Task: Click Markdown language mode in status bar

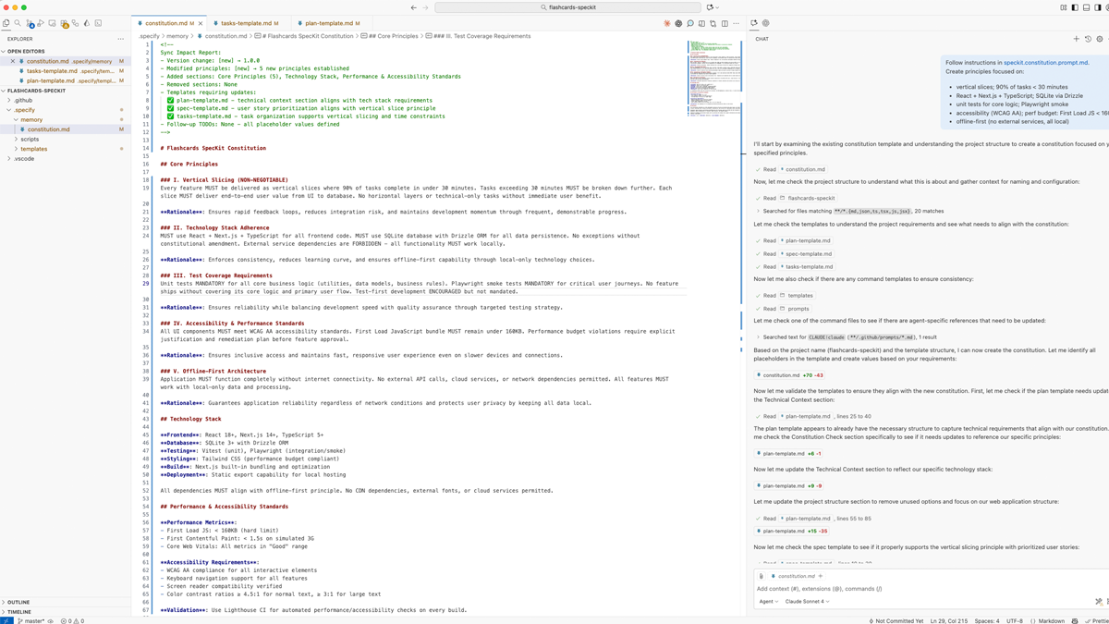Action: 1051,620
